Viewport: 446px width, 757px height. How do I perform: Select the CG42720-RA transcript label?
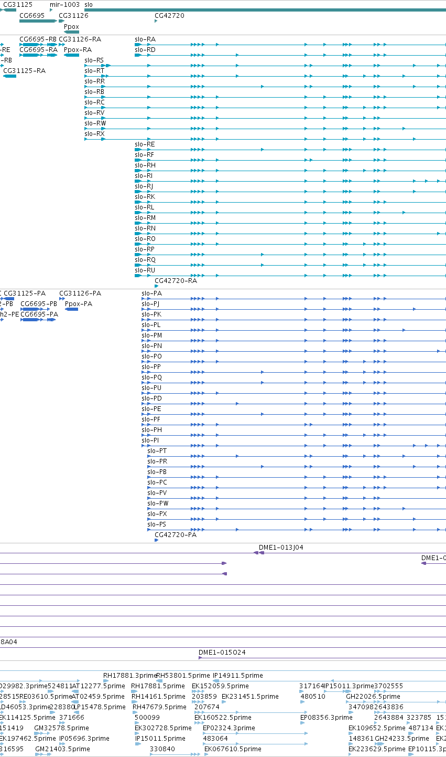tap(176, 281)
